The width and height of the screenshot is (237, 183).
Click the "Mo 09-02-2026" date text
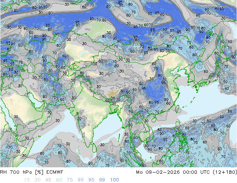tap(158, 172)
